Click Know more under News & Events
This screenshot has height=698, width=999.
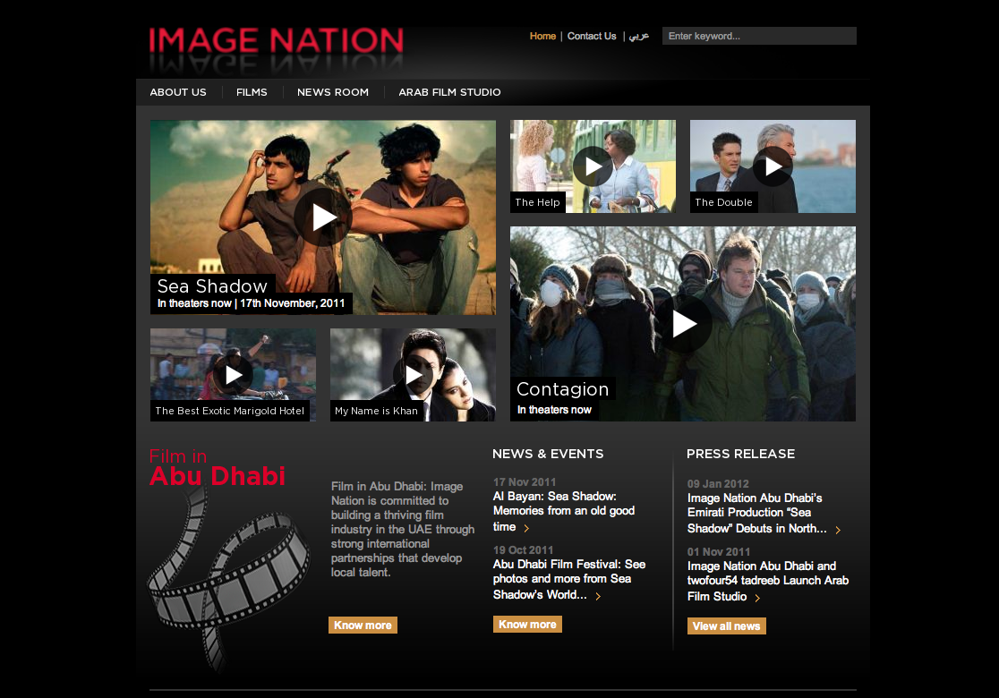(x=527, y=624)
